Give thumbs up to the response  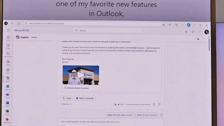pyautogui.click(x=154, y=104)
